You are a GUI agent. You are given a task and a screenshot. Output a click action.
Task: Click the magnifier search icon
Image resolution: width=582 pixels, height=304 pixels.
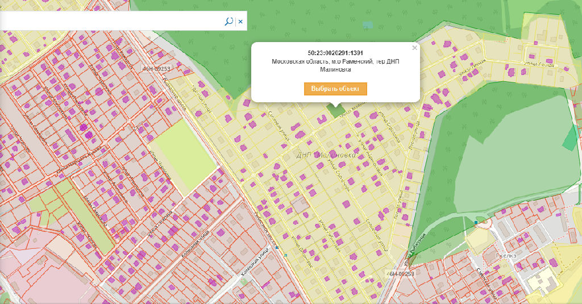pos(228,22)
